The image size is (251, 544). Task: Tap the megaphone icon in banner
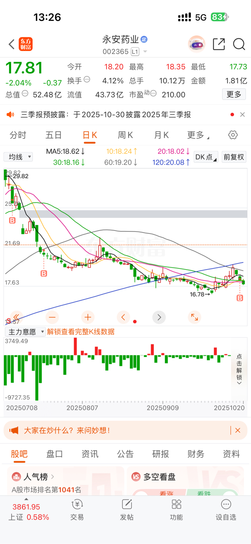point(14,430)
